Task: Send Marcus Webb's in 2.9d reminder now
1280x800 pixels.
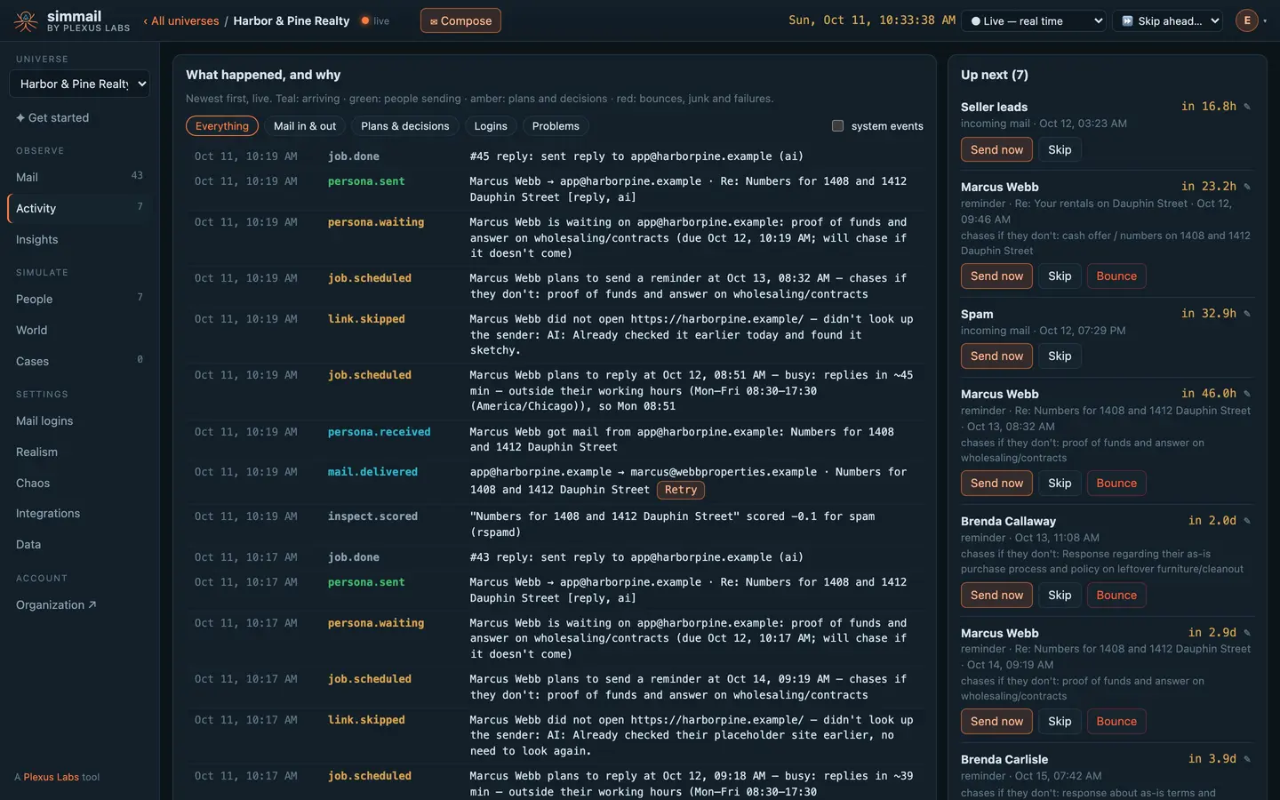Action: pyautogui.click(x=996, y=721)
